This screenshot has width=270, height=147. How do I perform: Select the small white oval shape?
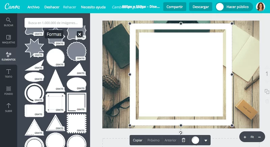pyautogui.click(x=34, y=77)
